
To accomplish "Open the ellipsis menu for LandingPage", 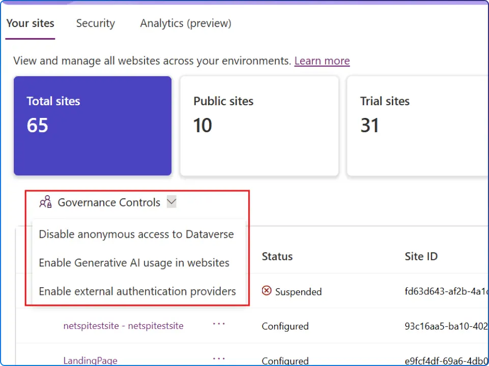I will tap(219, 358).
